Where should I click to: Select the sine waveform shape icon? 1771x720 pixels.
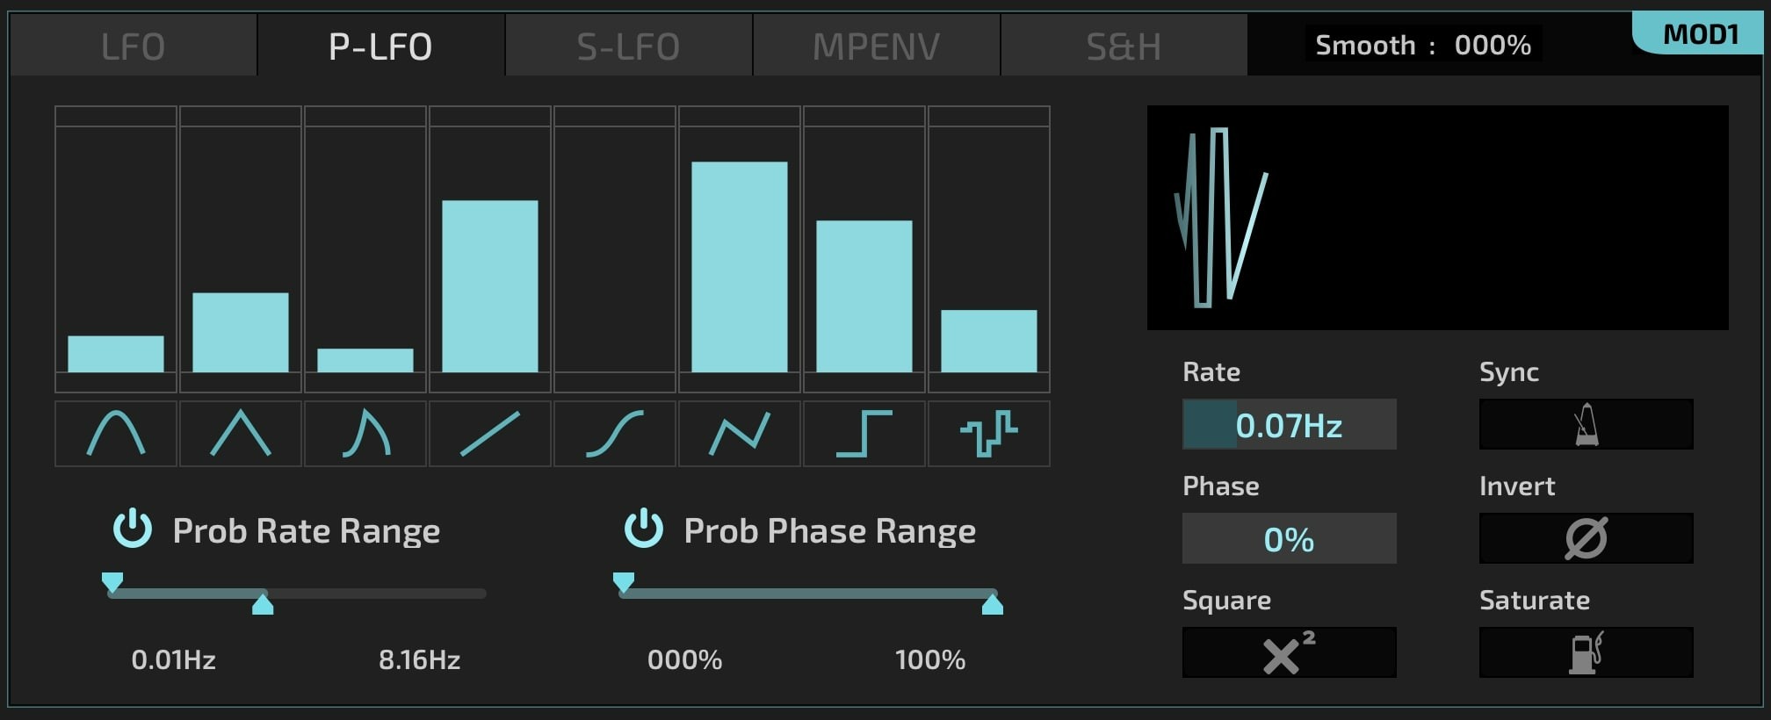tap(116, 434)
